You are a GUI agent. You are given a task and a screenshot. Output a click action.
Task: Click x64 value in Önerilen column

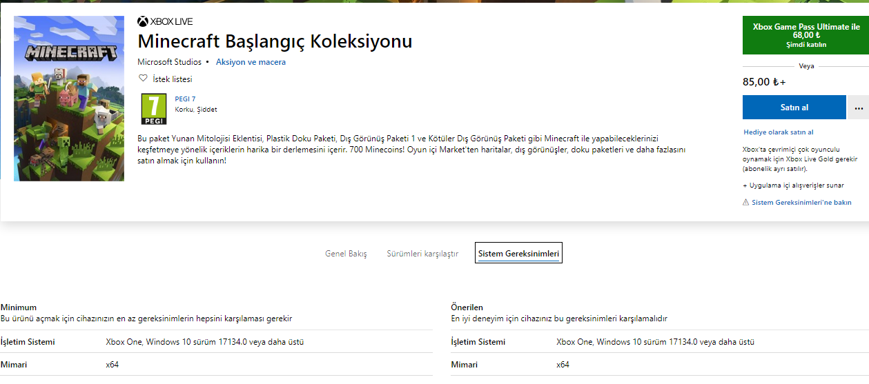[563, 365]
